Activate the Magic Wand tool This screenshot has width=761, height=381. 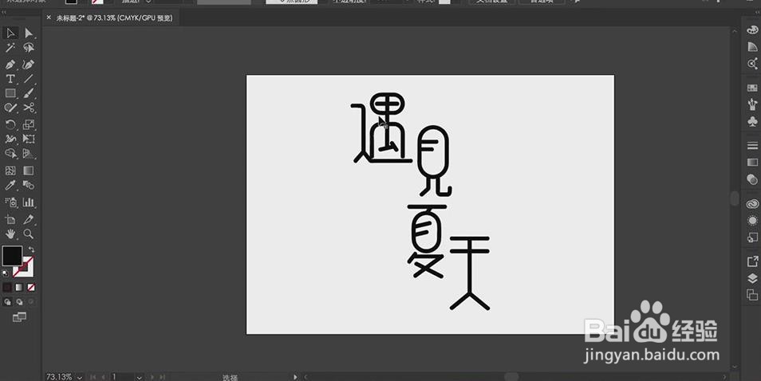point(10,48)
